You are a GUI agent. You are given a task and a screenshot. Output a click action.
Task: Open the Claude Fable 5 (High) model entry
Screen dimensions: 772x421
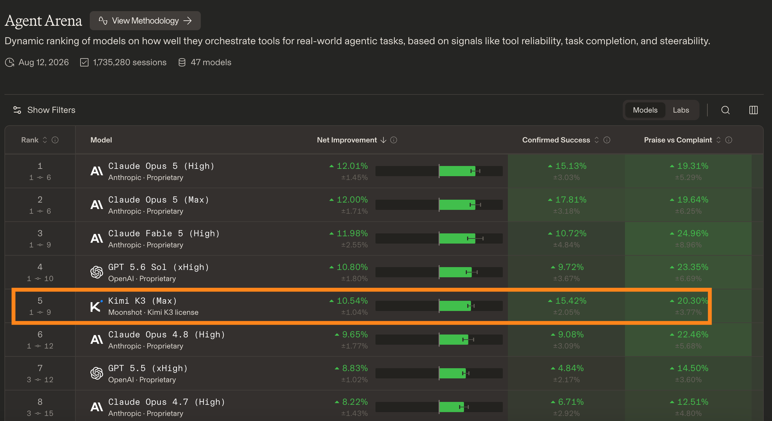164,233
